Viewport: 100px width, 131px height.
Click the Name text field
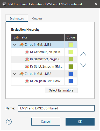click(x=56, y=108)
